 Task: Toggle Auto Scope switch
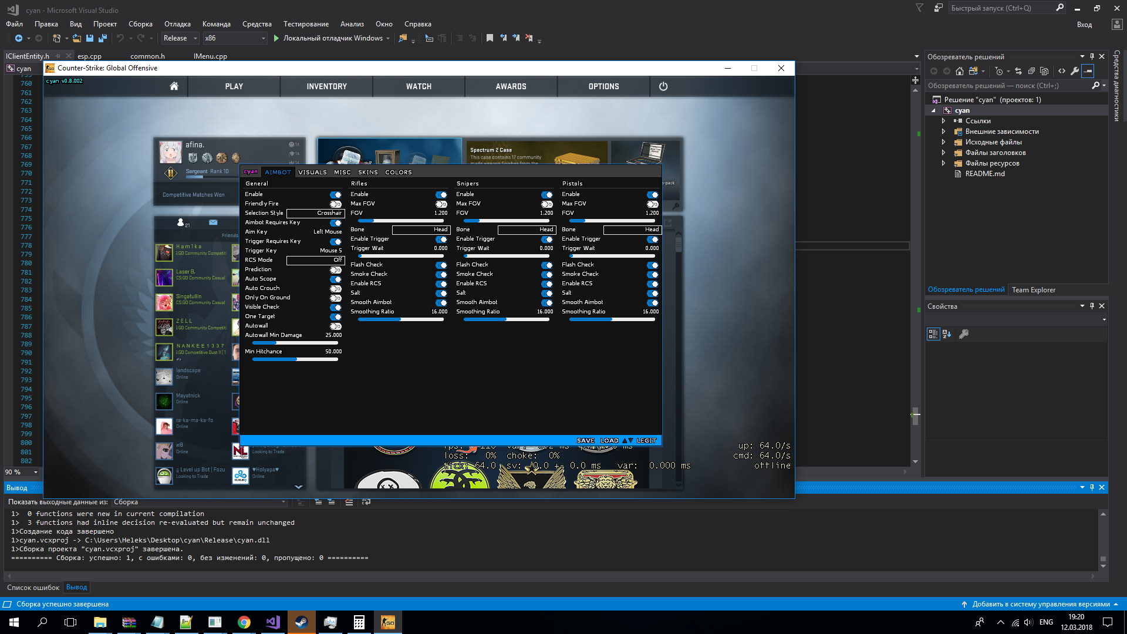pyautogui.click(x=335, y=279)
